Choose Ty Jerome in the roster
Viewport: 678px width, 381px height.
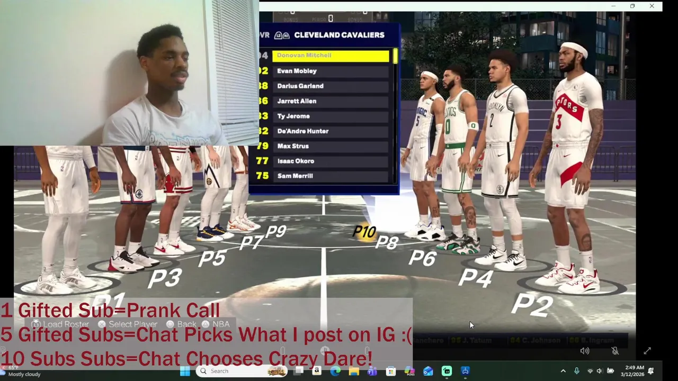coord(331,116)
